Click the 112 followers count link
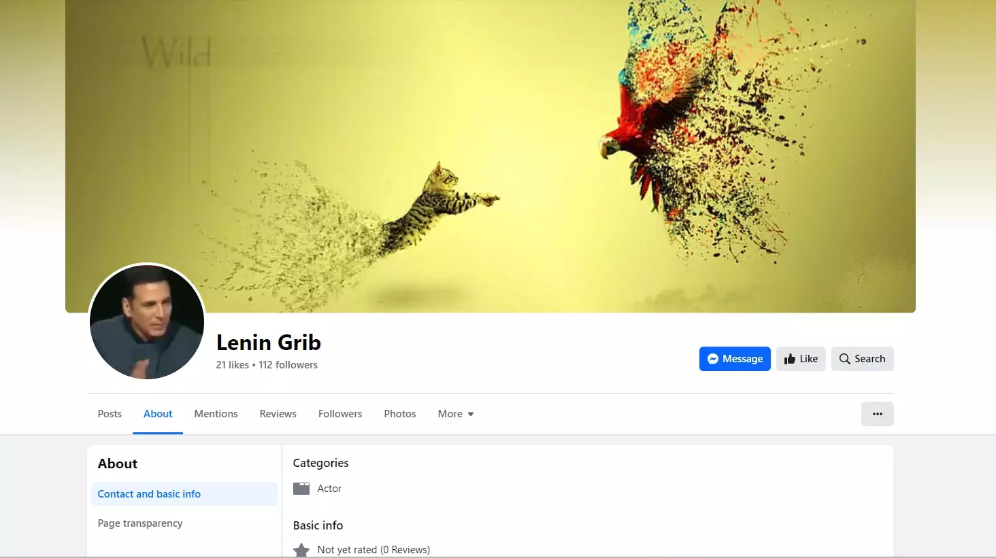 [x=288, y=365]
